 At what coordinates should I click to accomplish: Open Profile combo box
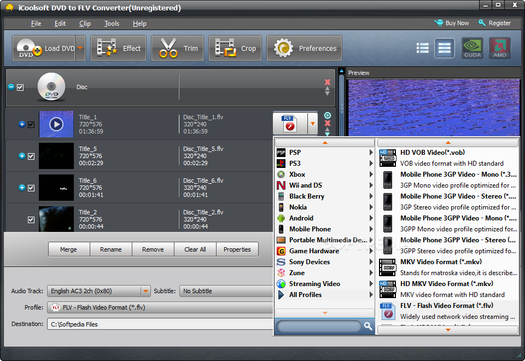(161, 307)
